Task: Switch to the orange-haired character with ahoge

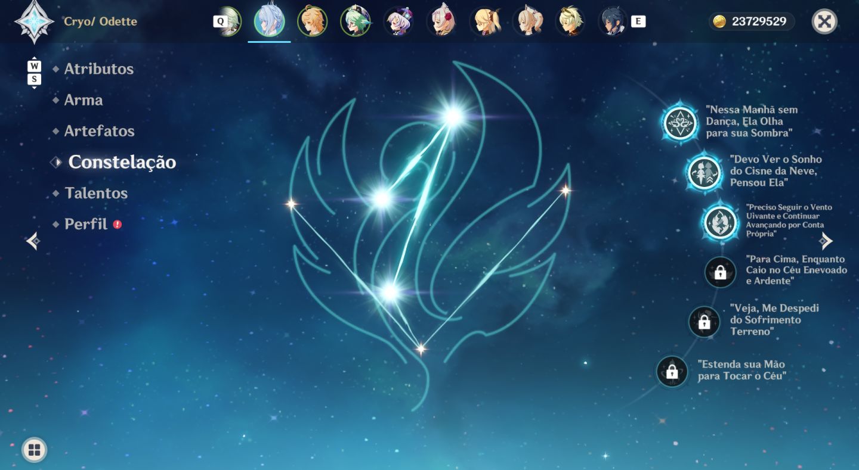Action: [313, 21]
